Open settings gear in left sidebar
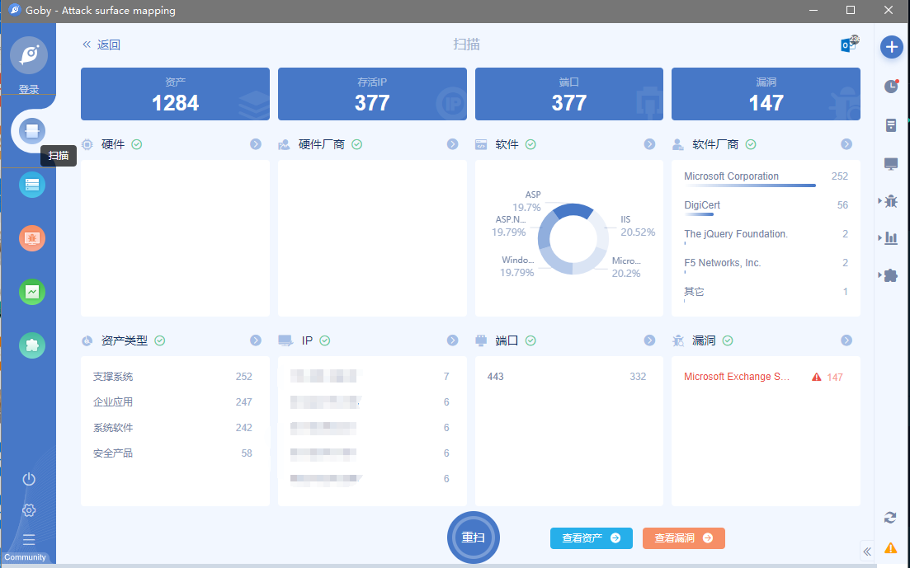This screenshot has height=568, width=910. (x=29, y=510)
